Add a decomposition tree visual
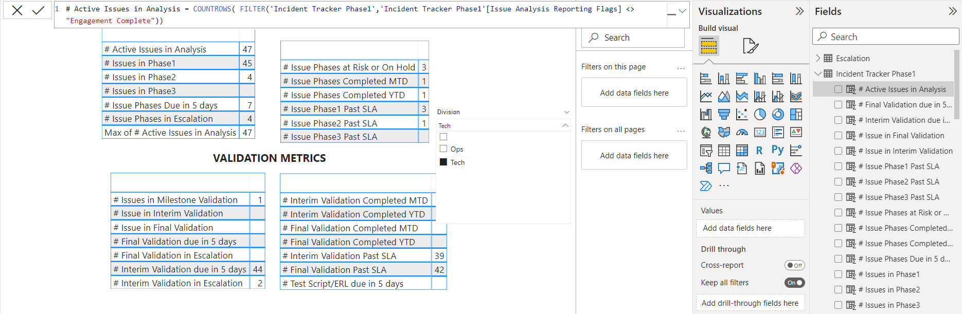 click(706, 169)
